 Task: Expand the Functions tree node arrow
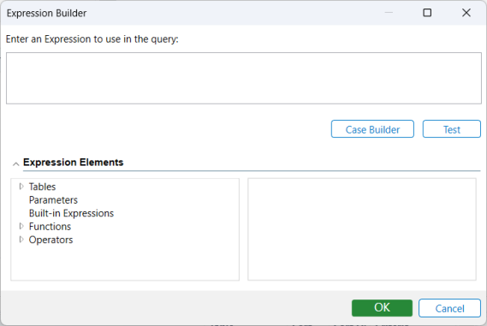(x=21, y=226)
